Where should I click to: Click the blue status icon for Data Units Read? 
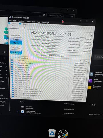(x=12, y=71)
